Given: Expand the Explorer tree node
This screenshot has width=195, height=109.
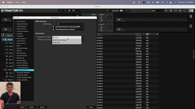Looking at the screenshot, I should pos(3,80).
